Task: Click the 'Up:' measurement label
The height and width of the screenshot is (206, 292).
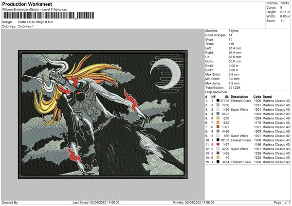Action: coord(207,57)
